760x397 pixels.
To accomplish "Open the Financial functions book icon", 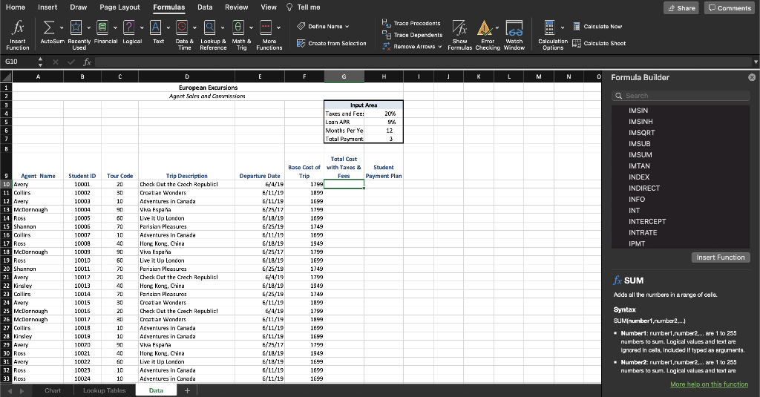I will point(102,28).
